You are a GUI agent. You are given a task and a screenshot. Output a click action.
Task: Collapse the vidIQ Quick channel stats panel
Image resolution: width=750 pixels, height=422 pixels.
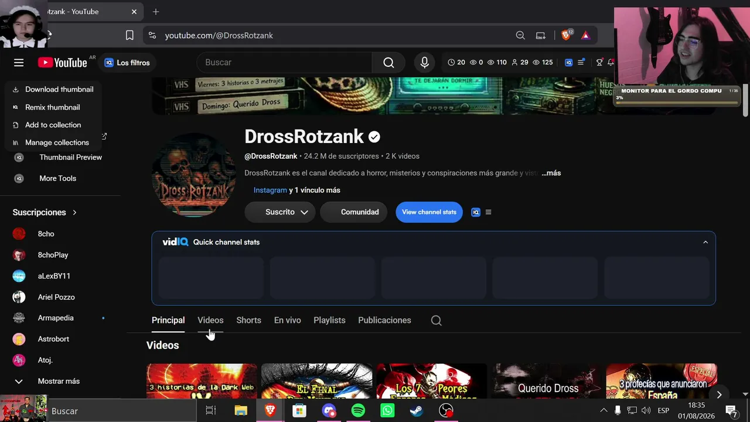pos(705,242)
